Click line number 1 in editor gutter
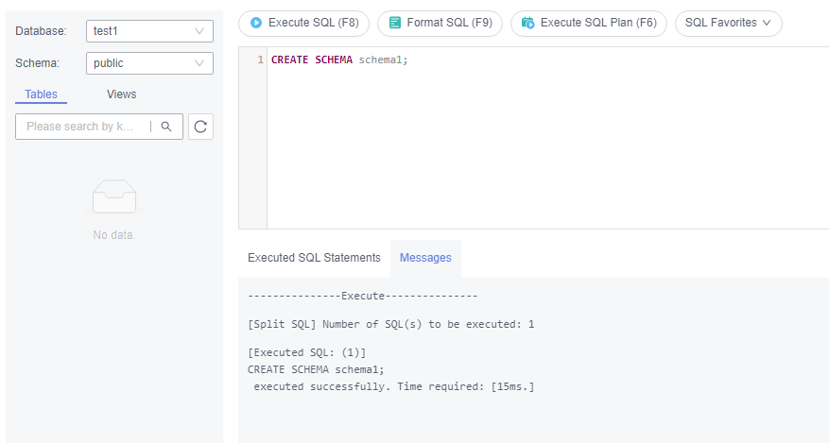 (x=260, y=60)
